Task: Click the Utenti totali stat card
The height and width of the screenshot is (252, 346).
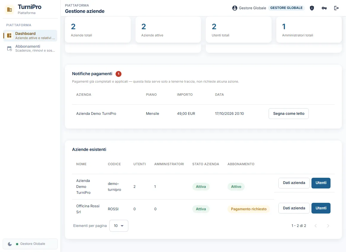Action: (x=239, y=30)
